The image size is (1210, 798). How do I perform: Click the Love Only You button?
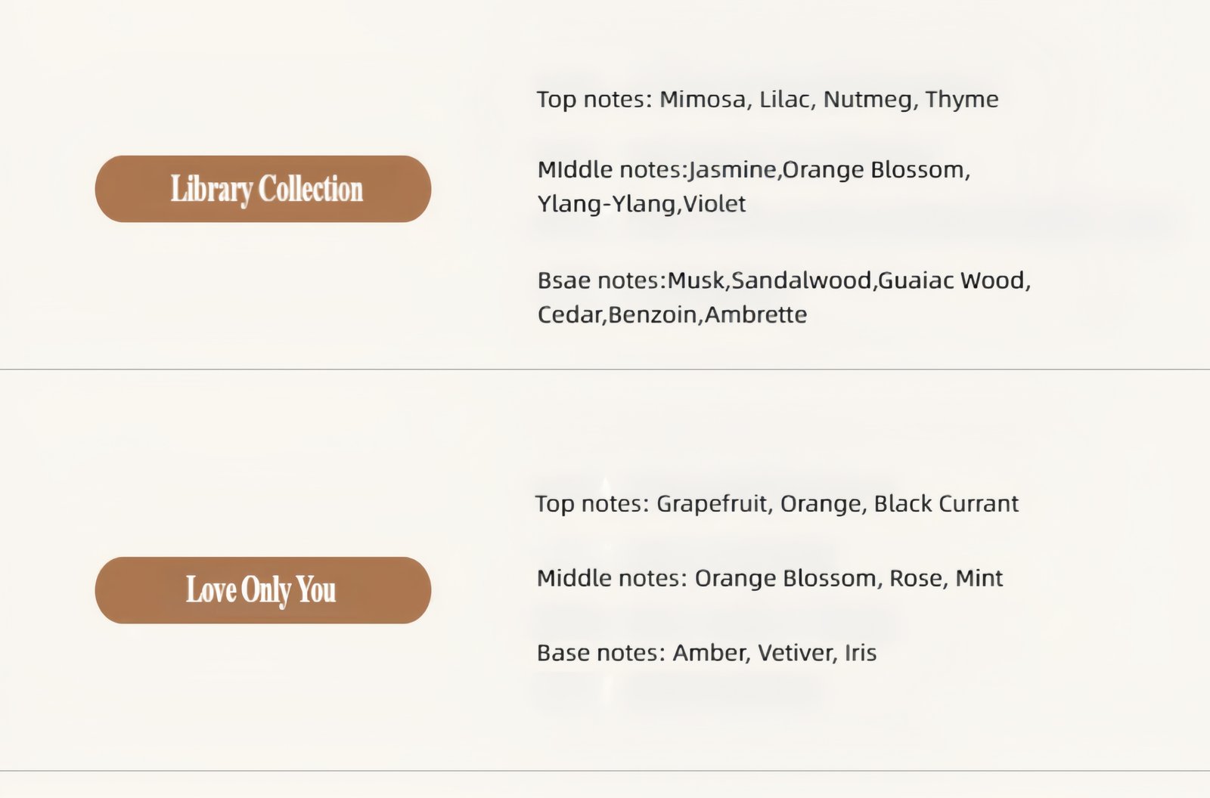[x=262, y=590]
